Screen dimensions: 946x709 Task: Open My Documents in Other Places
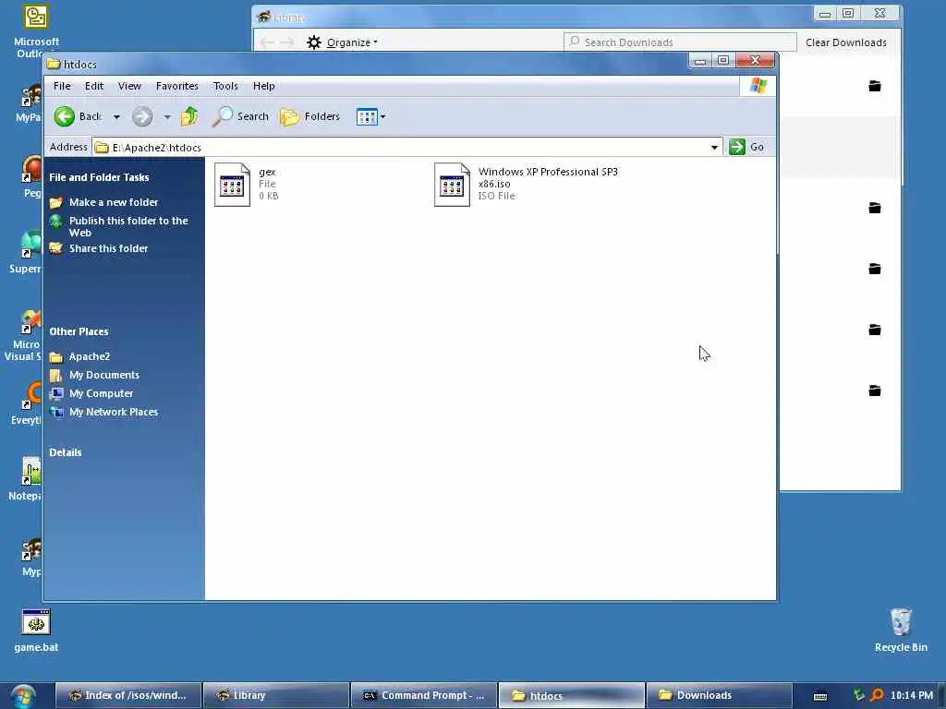(x=104, y=375)
